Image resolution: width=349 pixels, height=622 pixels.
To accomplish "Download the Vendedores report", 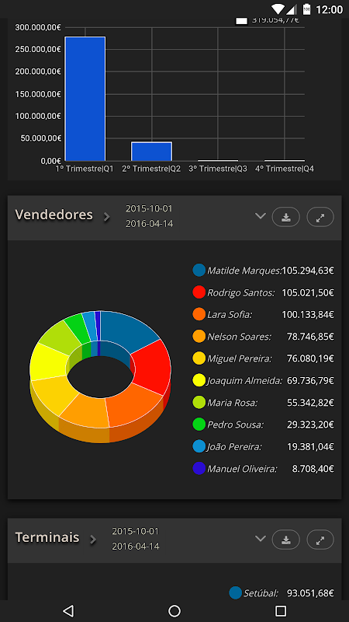I will click(285, 217).
